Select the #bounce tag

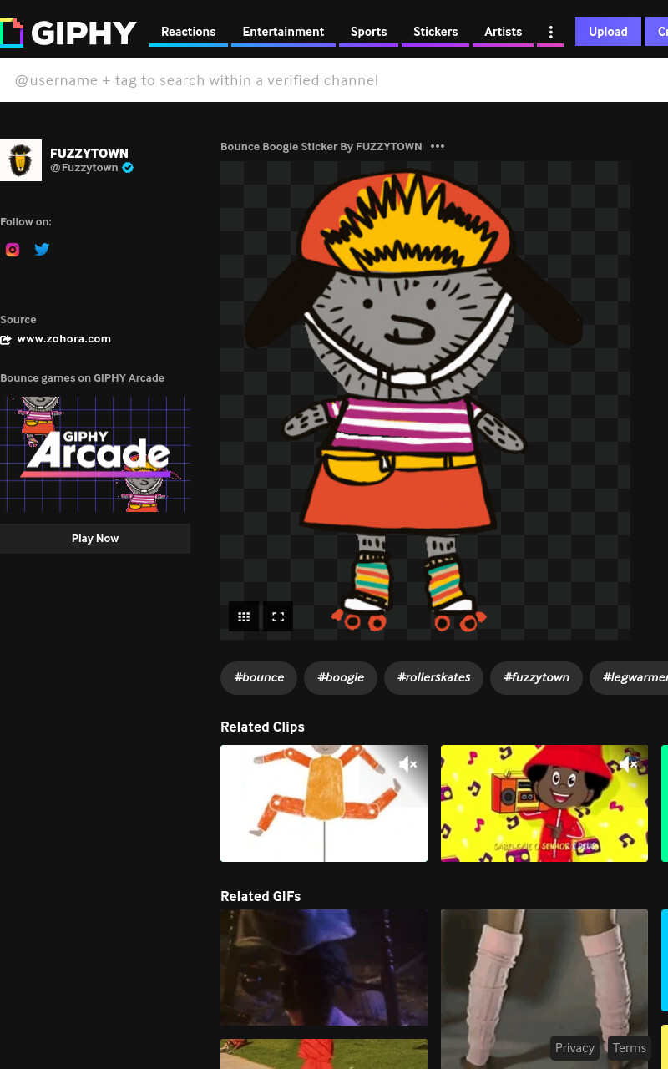pyautogui.click(x=259, y=677)
